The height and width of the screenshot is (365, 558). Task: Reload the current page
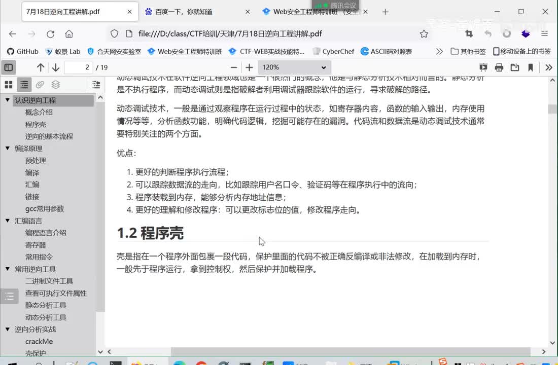51,34
